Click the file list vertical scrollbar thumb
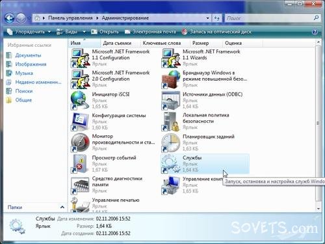 318,123
